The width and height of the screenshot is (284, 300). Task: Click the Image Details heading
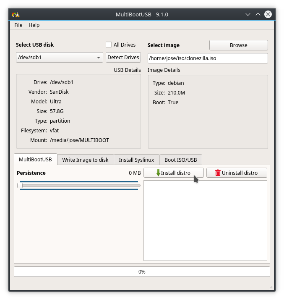tap(164, 70)
